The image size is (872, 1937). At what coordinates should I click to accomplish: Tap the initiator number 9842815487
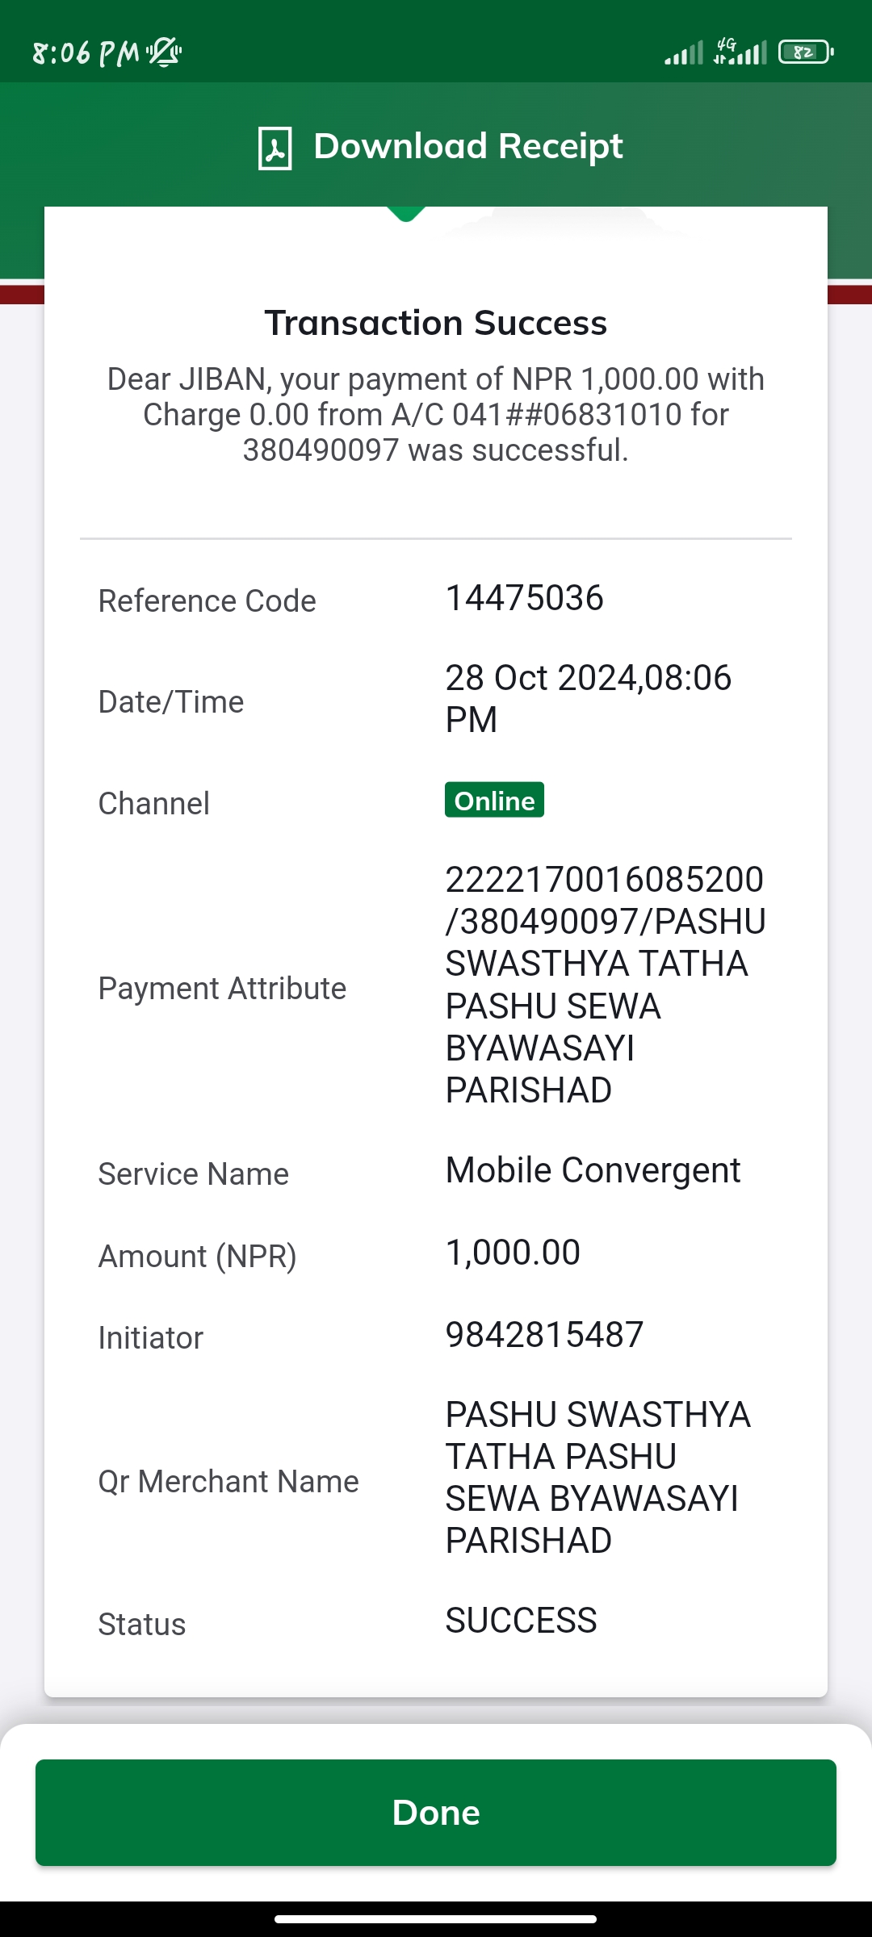point(544,1335)
